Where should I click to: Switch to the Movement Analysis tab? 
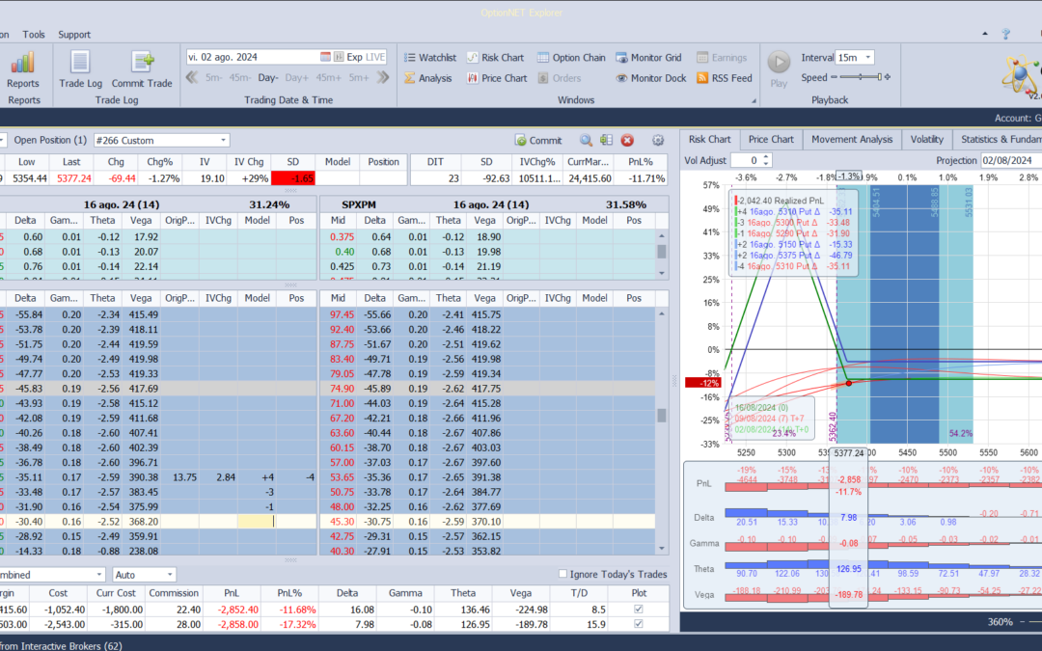pyautogui.click(x=852, y=140)
